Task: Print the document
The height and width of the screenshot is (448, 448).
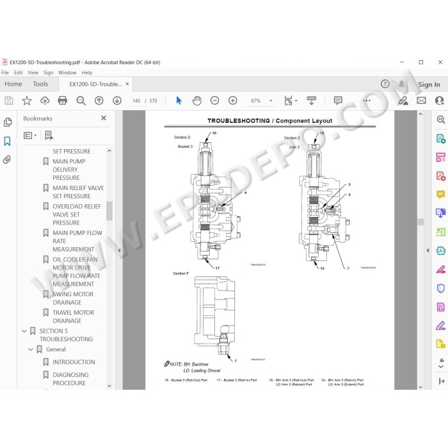Action: tap(63, 100)
